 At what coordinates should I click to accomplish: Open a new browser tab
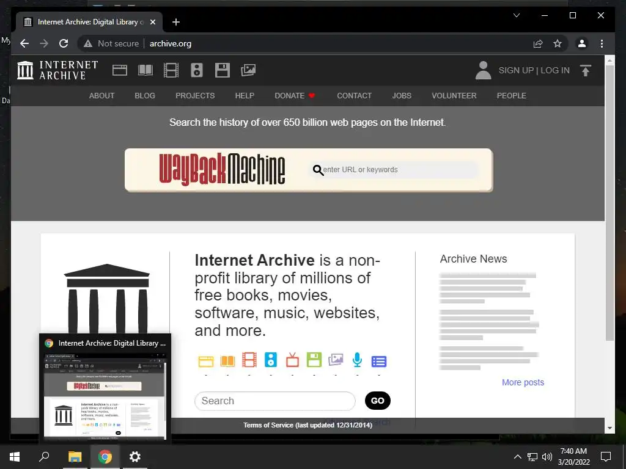tap(176, 22)
